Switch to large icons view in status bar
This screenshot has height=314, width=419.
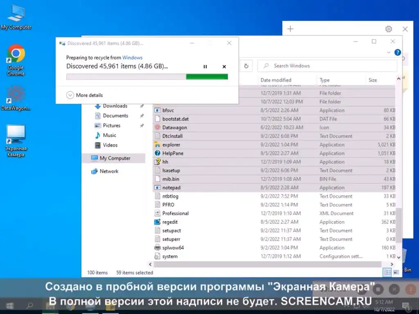[396, 272]
